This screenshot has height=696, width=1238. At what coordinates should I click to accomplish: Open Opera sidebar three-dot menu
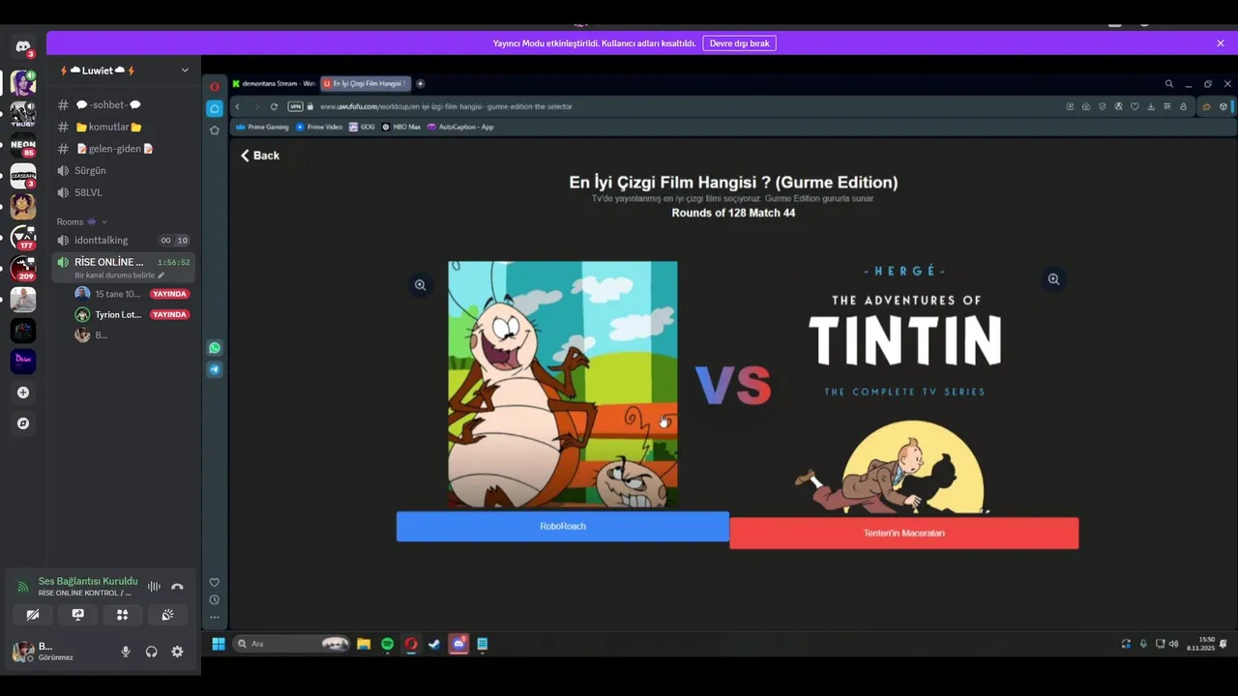(x=215, y=617)
